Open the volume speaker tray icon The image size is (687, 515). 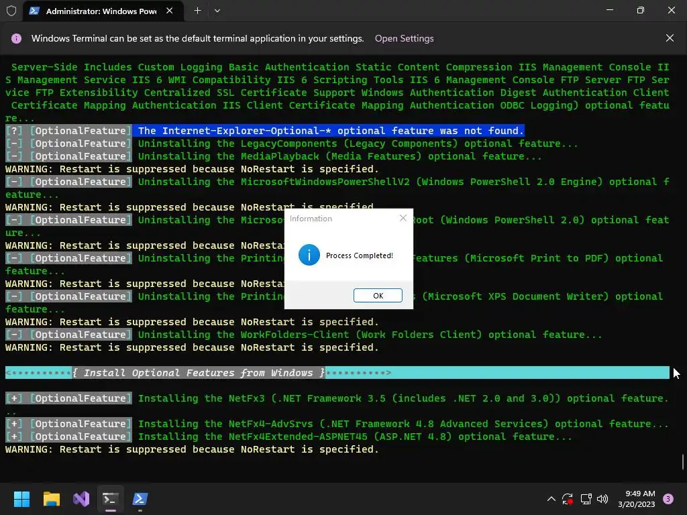click(602, 499)
